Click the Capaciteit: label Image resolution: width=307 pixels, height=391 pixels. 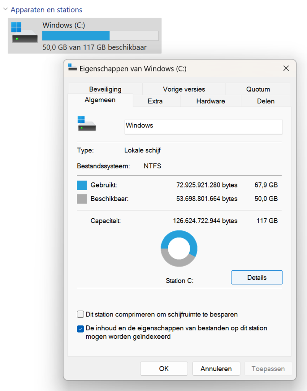(x=106, y=221)
